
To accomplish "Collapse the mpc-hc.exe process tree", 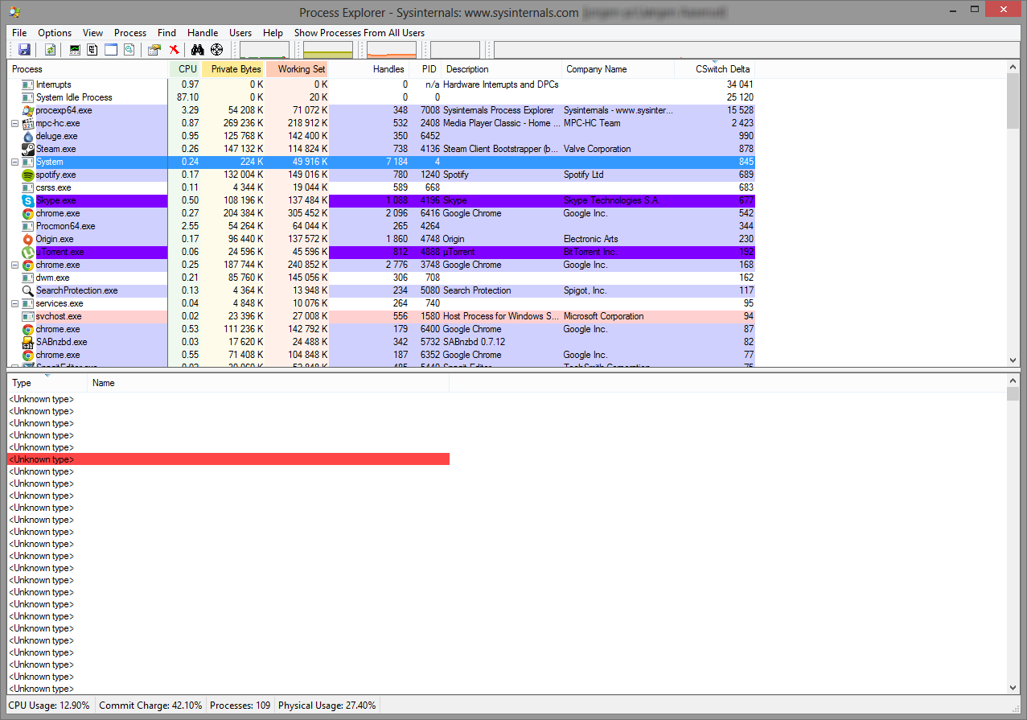I will coord(14,123).
